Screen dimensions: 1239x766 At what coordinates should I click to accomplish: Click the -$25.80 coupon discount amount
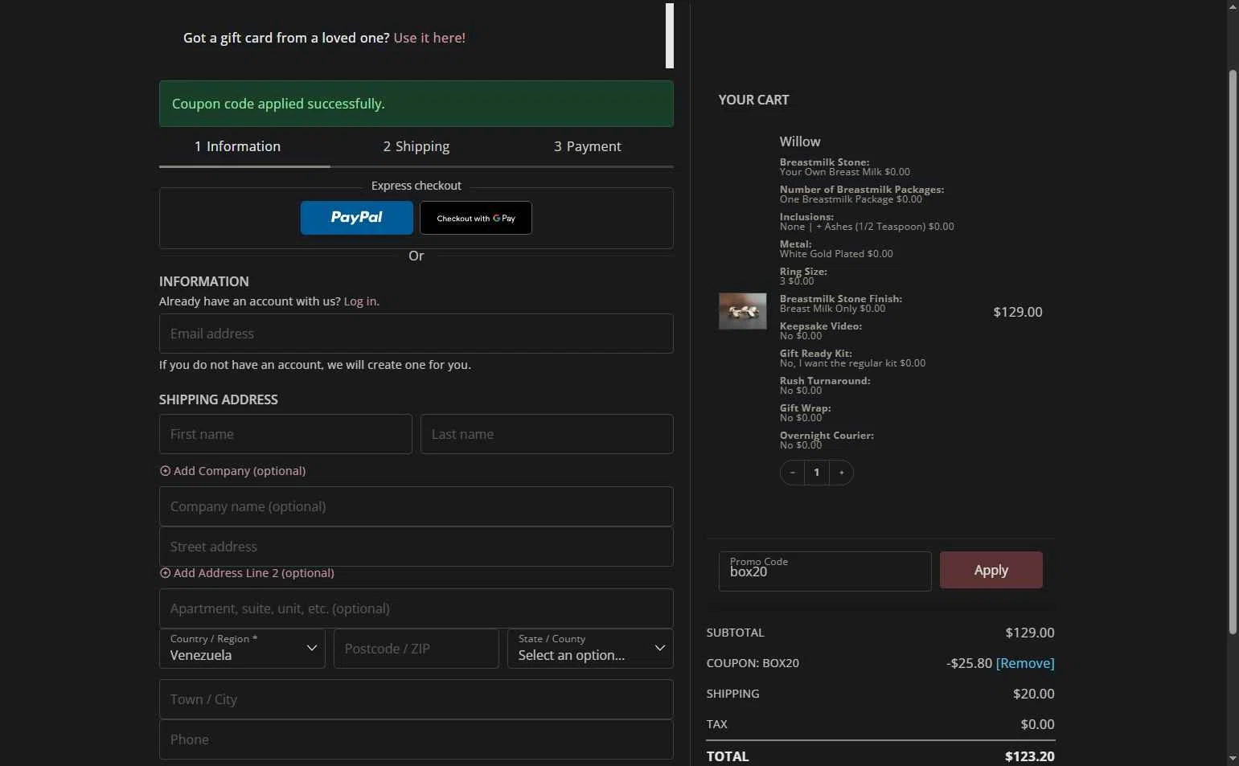969,663
